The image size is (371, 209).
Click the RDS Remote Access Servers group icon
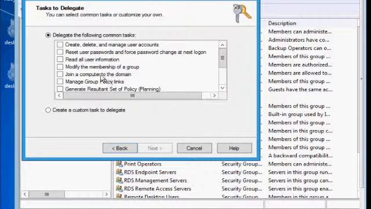click(x=119, y=188)
